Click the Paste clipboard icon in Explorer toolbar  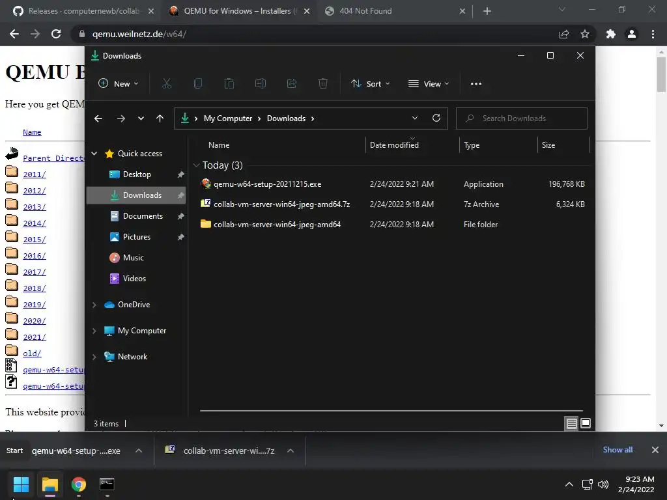tap(229, 83)
